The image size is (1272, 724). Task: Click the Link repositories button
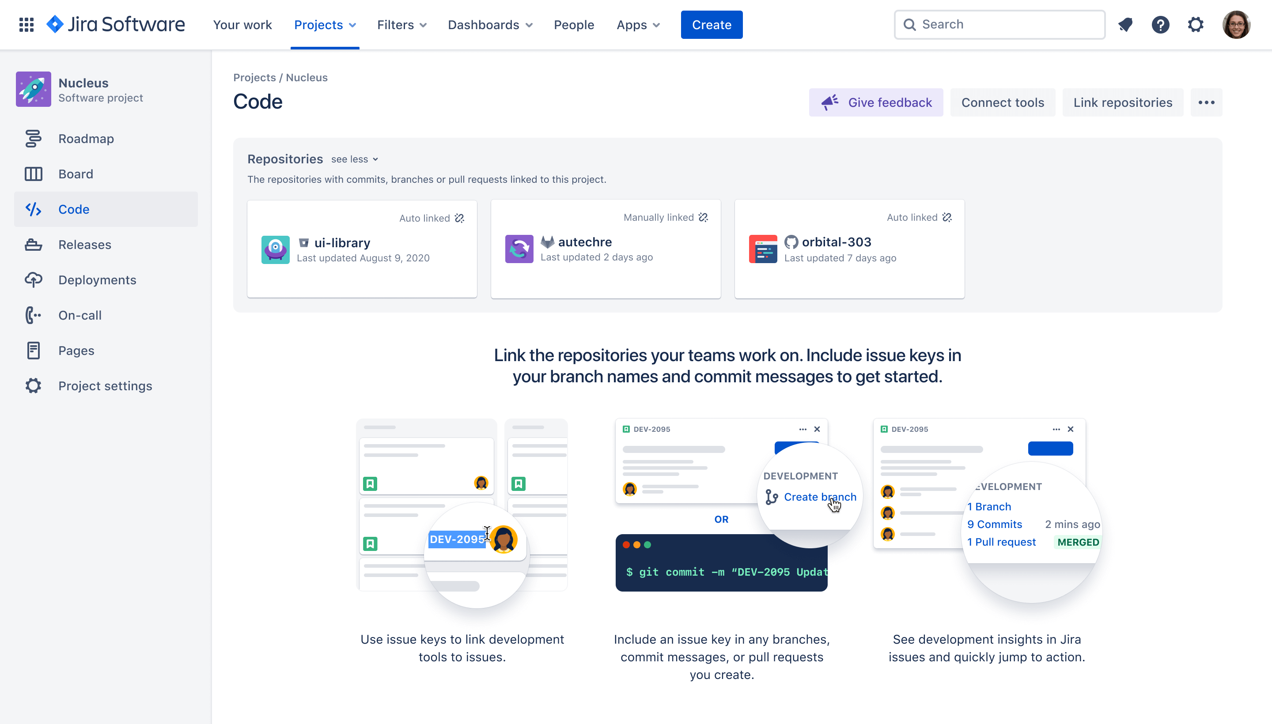tap(1123, 102)
